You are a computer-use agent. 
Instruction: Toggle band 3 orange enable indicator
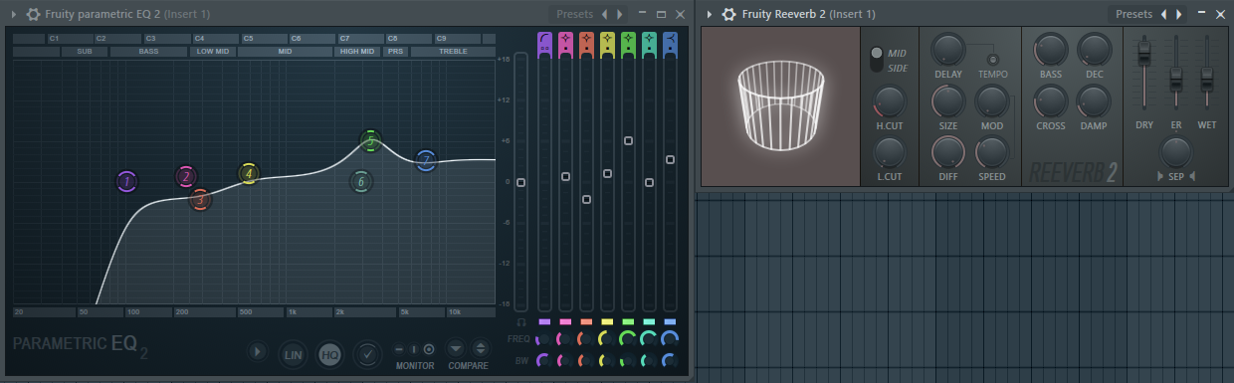point(586,322)
